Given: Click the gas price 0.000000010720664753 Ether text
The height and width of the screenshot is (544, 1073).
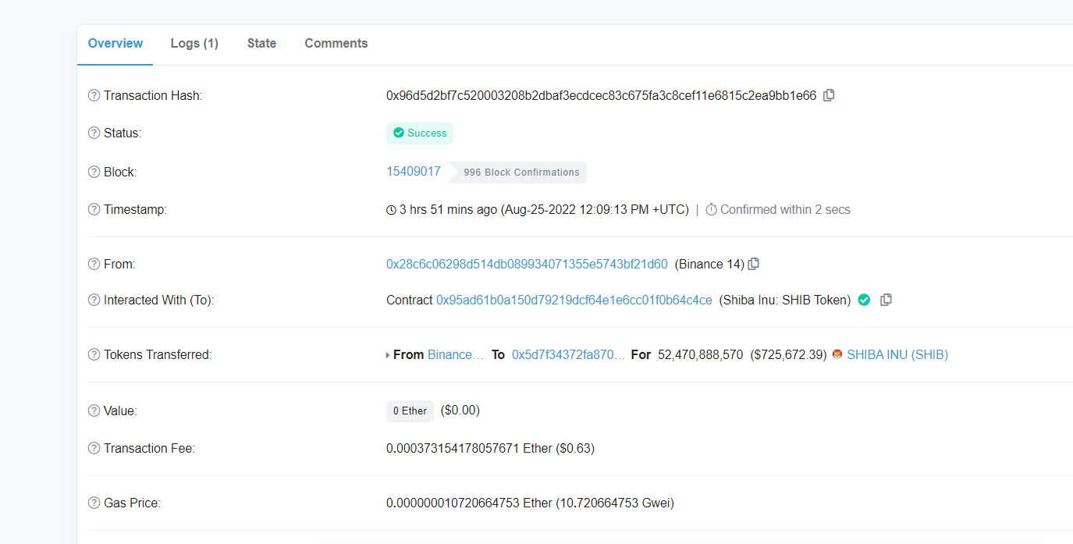Looking at the screenshot, I should tap(469, 503).
